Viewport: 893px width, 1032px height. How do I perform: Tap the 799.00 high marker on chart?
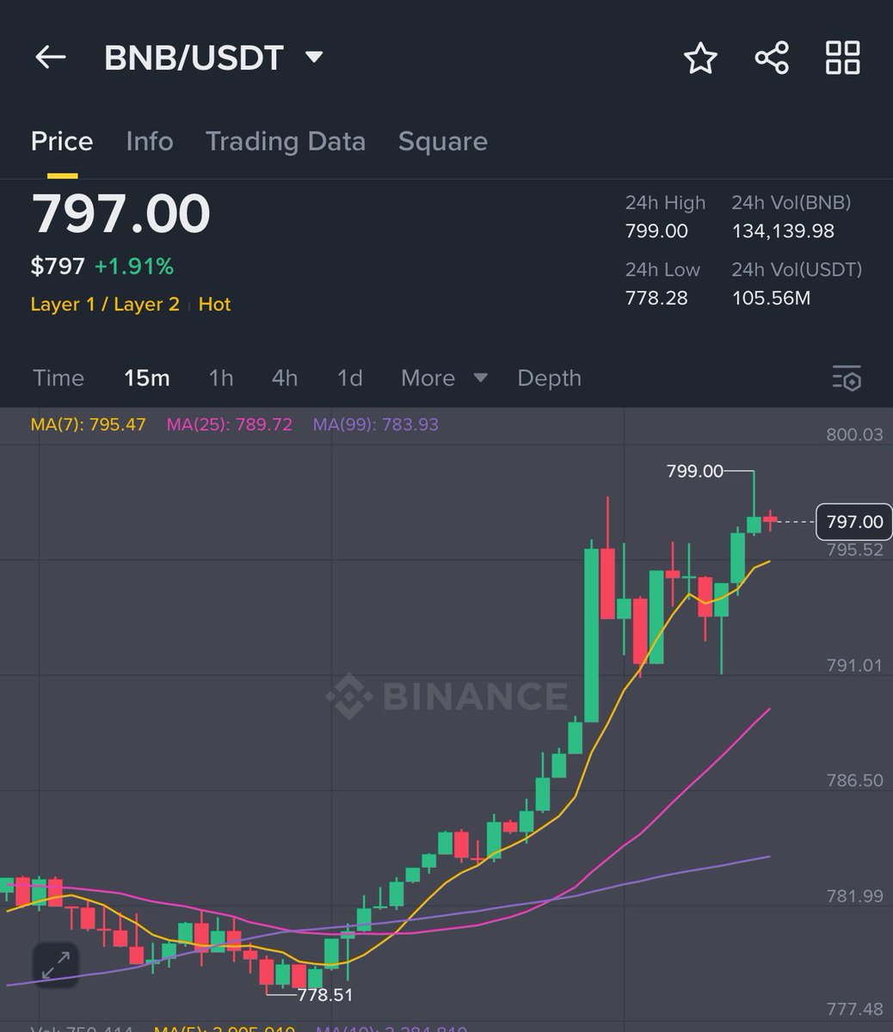(694, 471)
